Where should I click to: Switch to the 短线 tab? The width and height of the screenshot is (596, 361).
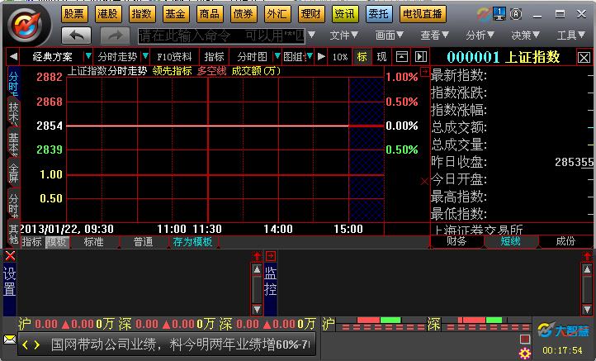tap(510, 241)
